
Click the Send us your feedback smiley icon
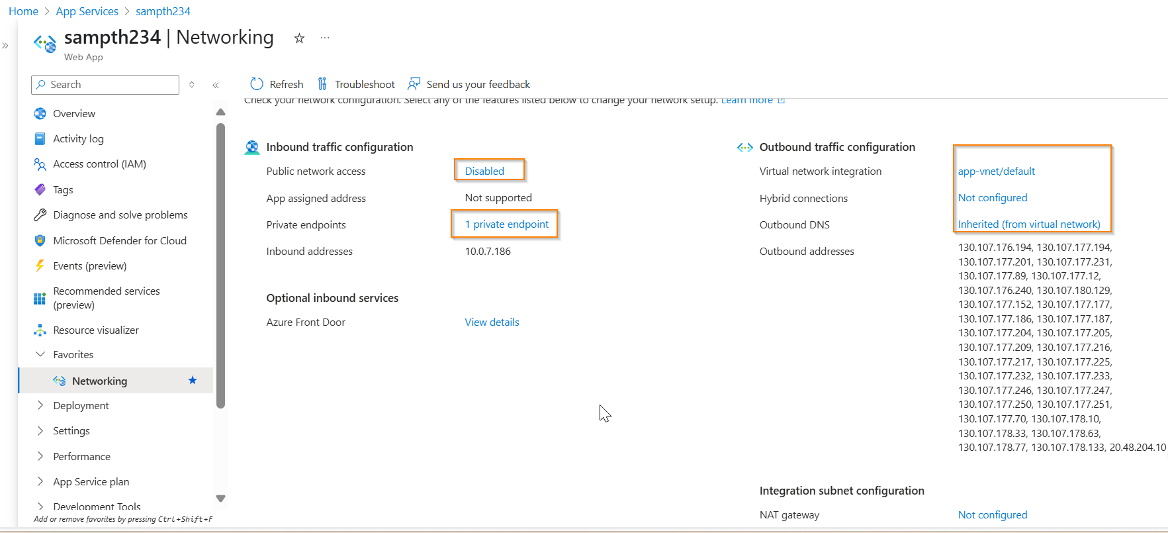tap(413, 84)
